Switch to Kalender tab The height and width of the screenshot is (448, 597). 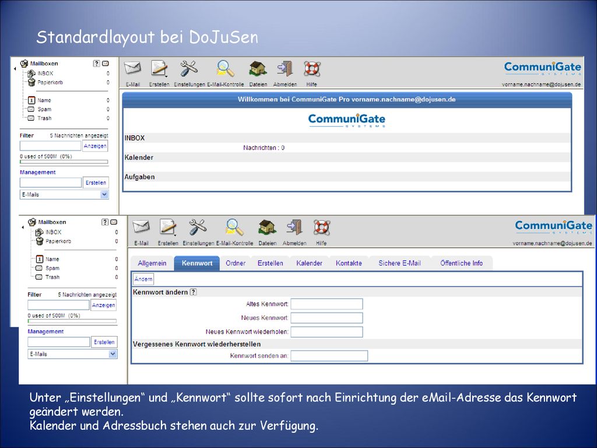pos(309,263)
